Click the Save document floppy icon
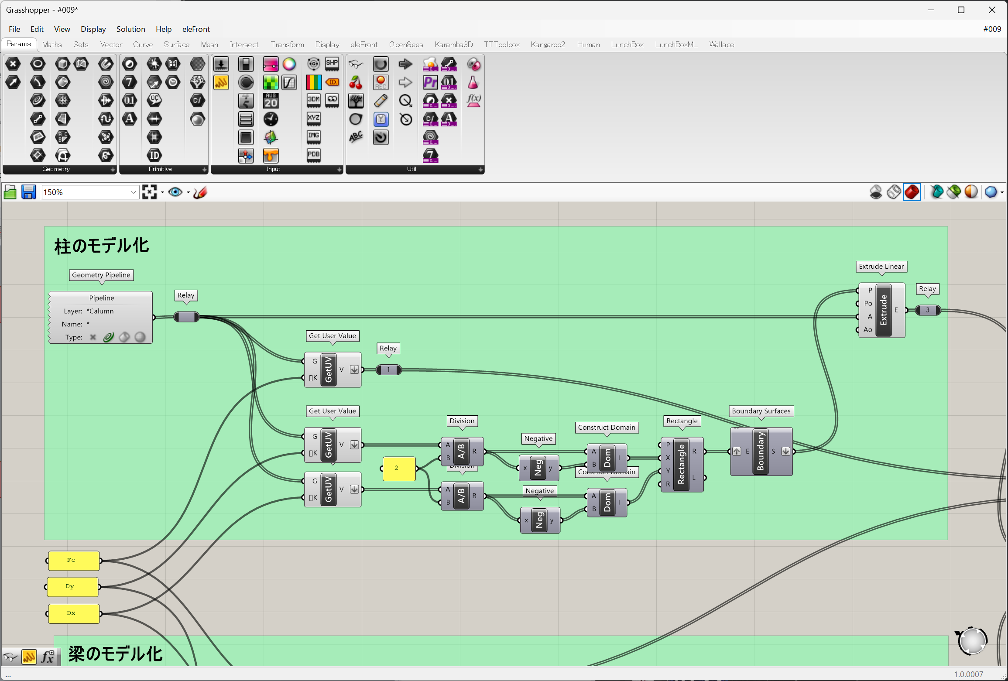The image size is (1008, 681). pos(29,192)
